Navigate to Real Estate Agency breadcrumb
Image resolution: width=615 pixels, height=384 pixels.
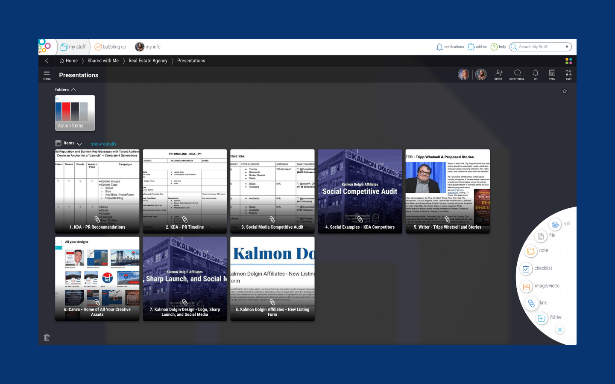[x=148, y=61]
